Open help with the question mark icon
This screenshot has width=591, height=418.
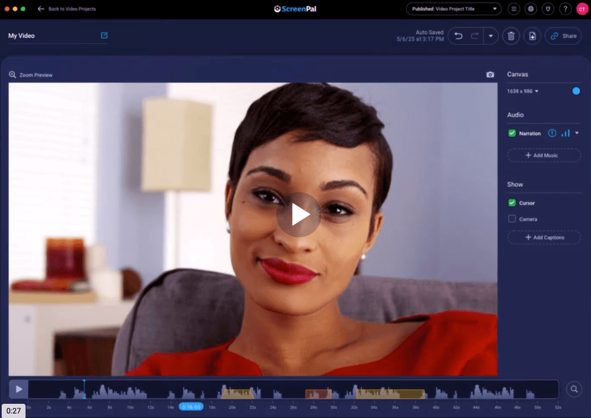click(565, 9)
